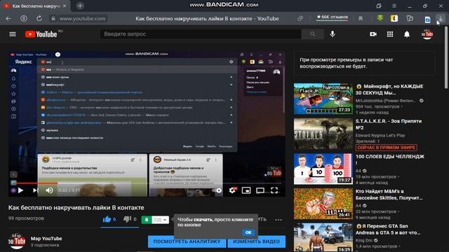
Task: Switch player to miniplayer mode
Action: [x=246, y=190]
